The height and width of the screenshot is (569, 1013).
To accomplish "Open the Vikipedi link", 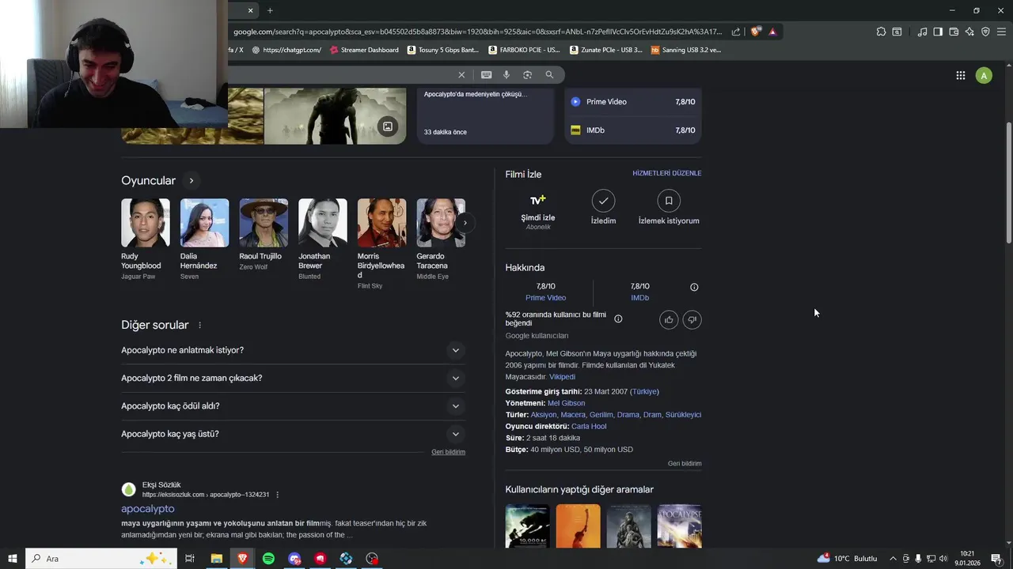I will click(x=563, y=377).
